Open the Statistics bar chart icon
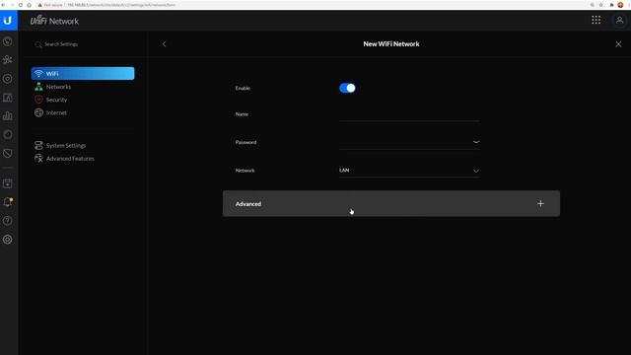Viewport: 631px width, 355px height. 7,116
